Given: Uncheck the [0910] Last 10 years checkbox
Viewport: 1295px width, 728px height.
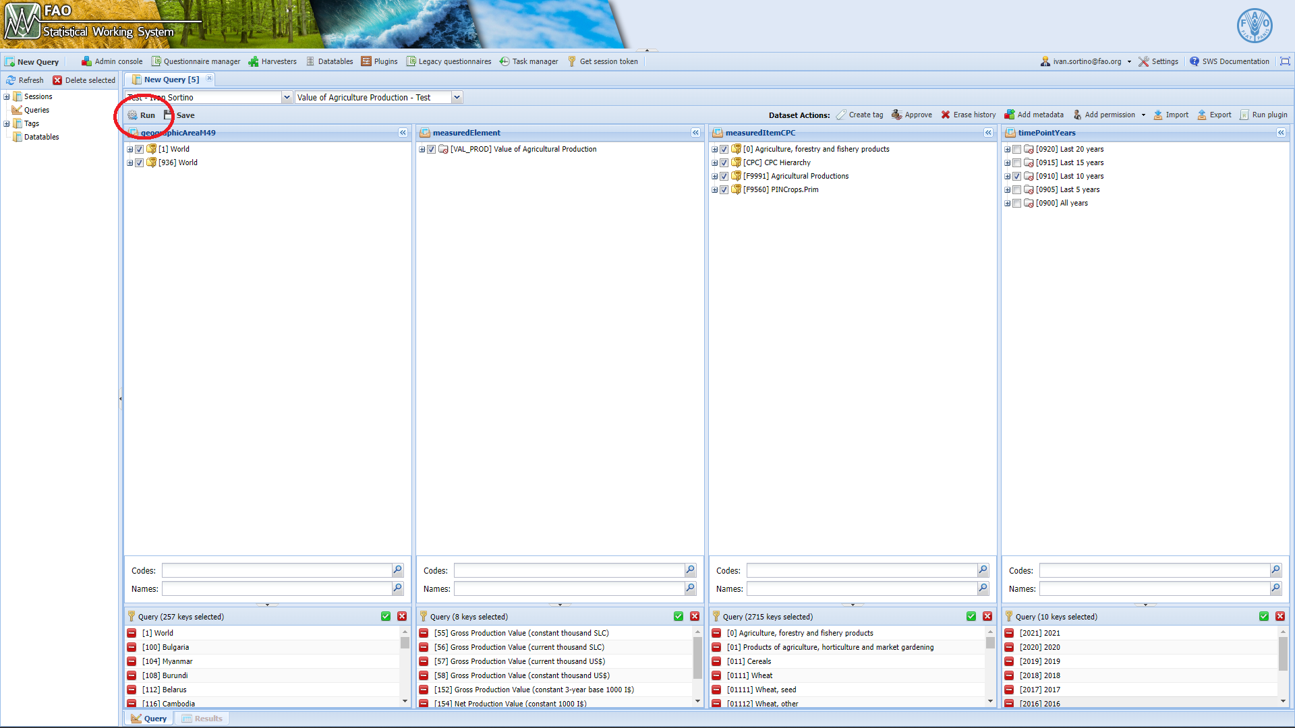Looking at the screenshot, I should 1017,176.
